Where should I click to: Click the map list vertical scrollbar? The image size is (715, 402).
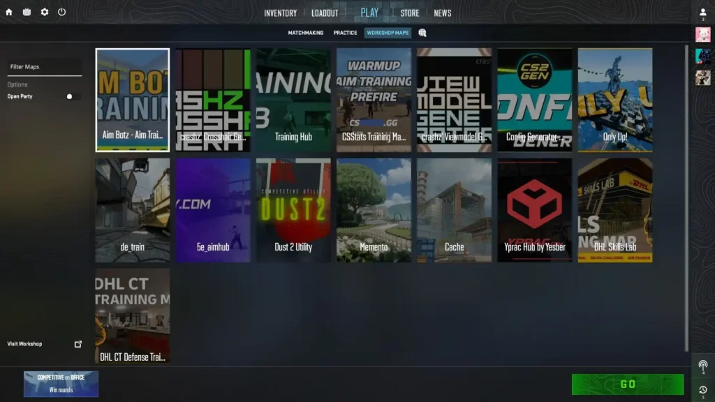coord(686,195)
